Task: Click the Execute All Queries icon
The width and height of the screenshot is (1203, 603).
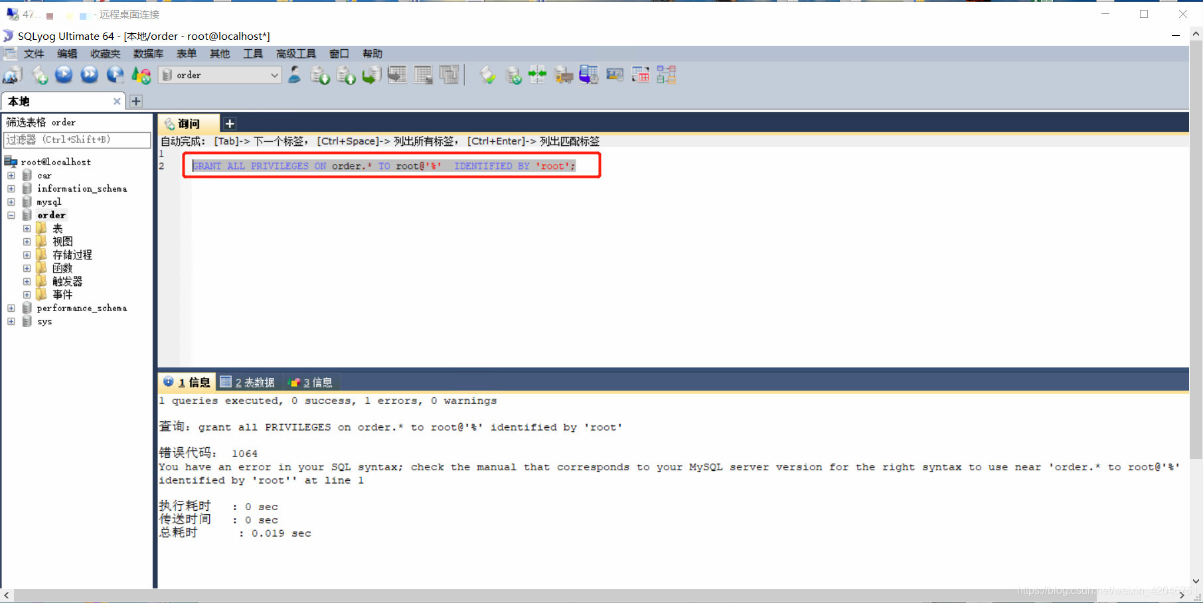Action: click(x=90, y=75)
